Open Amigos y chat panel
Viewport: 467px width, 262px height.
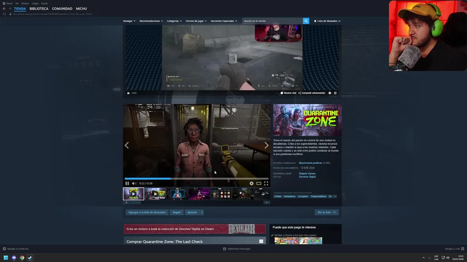454,249
